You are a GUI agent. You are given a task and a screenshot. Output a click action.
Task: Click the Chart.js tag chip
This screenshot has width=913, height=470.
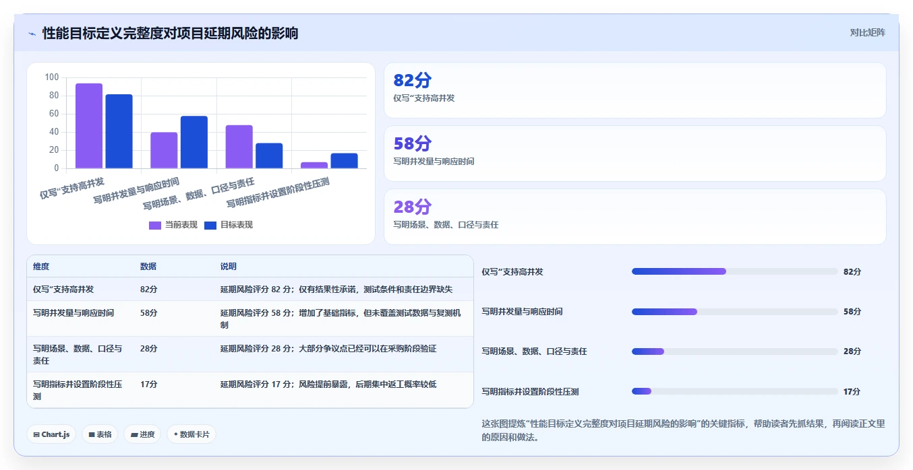(51, 434)
